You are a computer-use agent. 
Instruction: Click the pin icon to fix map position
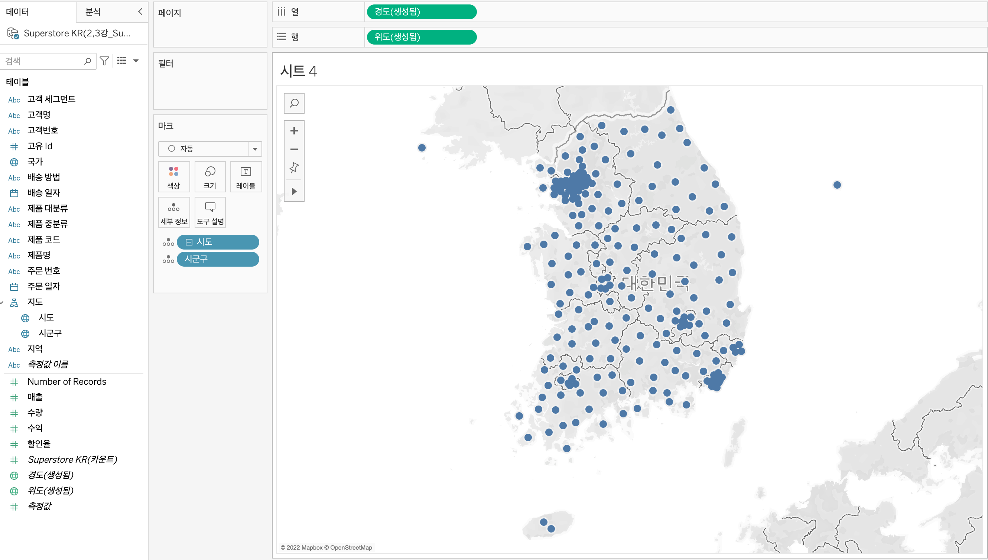294,168
